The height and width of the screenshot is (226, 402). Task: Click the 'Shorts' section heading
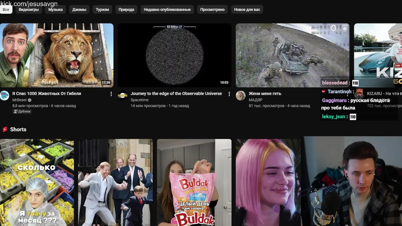[x=18, y=129]
